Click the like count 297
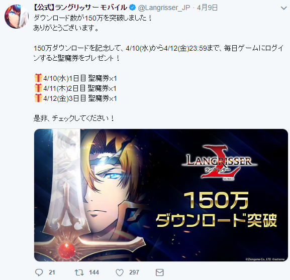The height and width of the screenshot is (280, 290). (x=134, y=272)
